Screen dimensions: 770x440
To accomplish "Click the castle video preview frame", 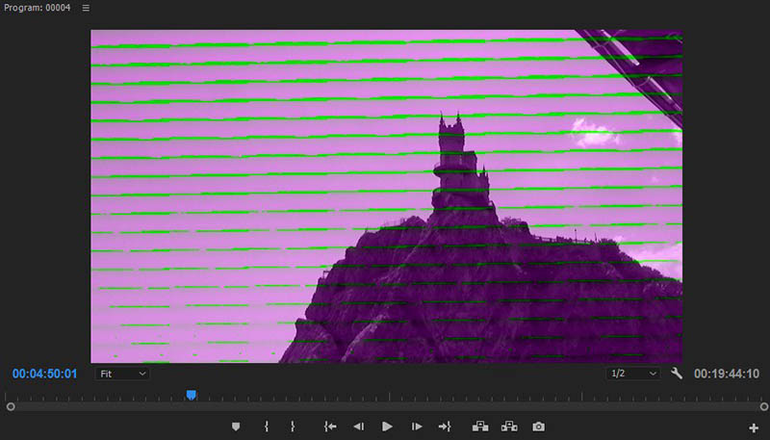I will (x=387, y=196).
